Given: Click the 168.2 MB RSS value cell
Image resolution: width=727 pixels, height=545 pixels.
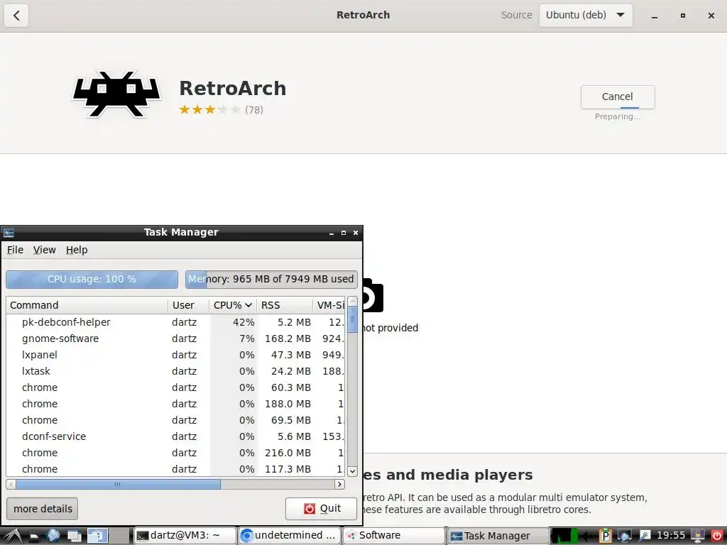Looking at the screenshot, I should 288,338.
